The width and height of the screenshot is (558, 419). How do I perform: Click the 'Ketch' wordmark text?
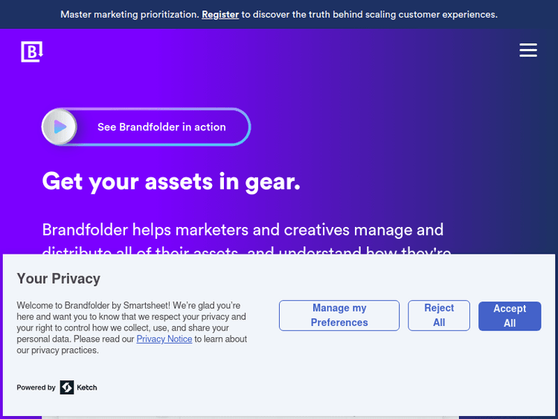(87, 388)
